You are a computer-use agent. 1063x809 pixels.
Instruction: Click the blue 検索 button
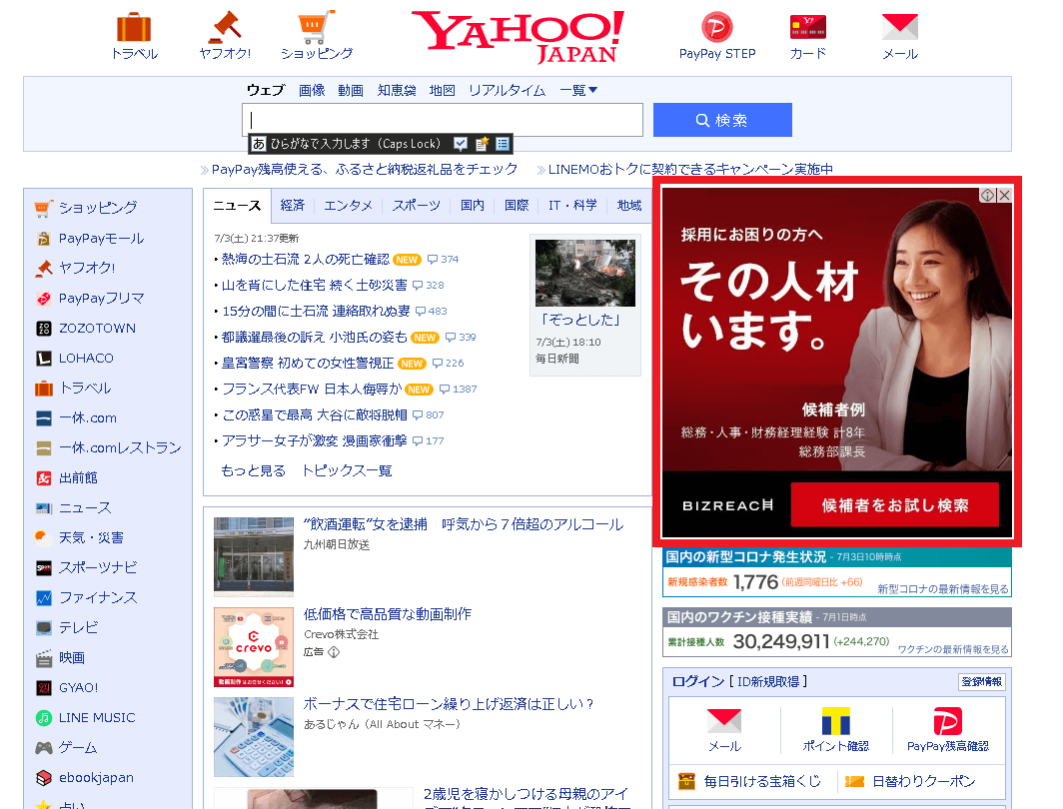(x=722, y=120)
